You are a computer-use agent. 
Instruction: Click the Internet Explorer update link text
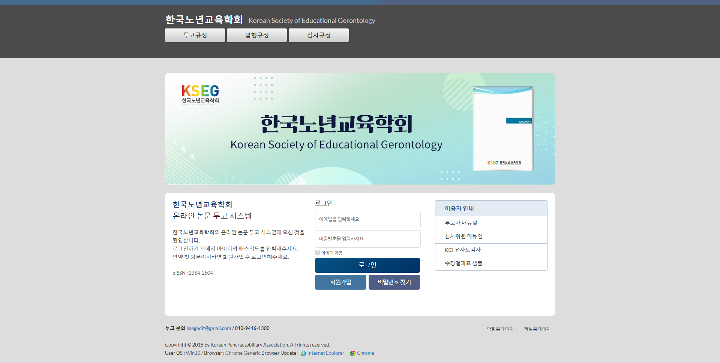pyautogui.click(x=325, y=353)
